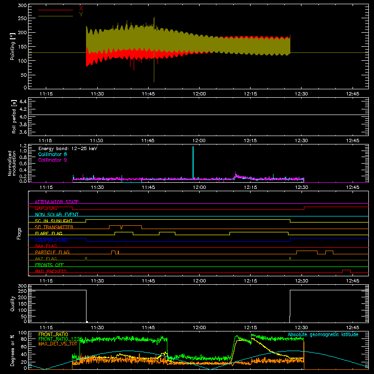Click the orange MAX_DET_VS_TOT legend label
Image resolution: width=374 pixels, height=374 pixels.
click(58, 344)
